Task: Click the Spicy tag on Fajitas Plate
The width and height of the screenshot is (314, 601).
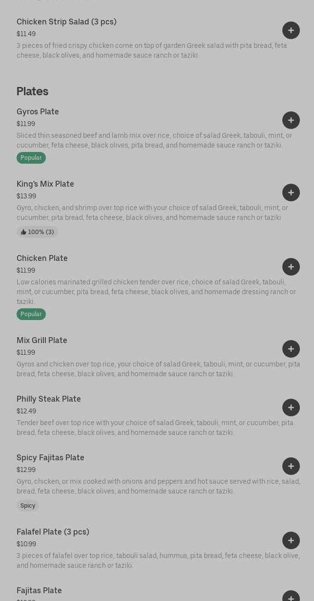Action: click(28, 506)
